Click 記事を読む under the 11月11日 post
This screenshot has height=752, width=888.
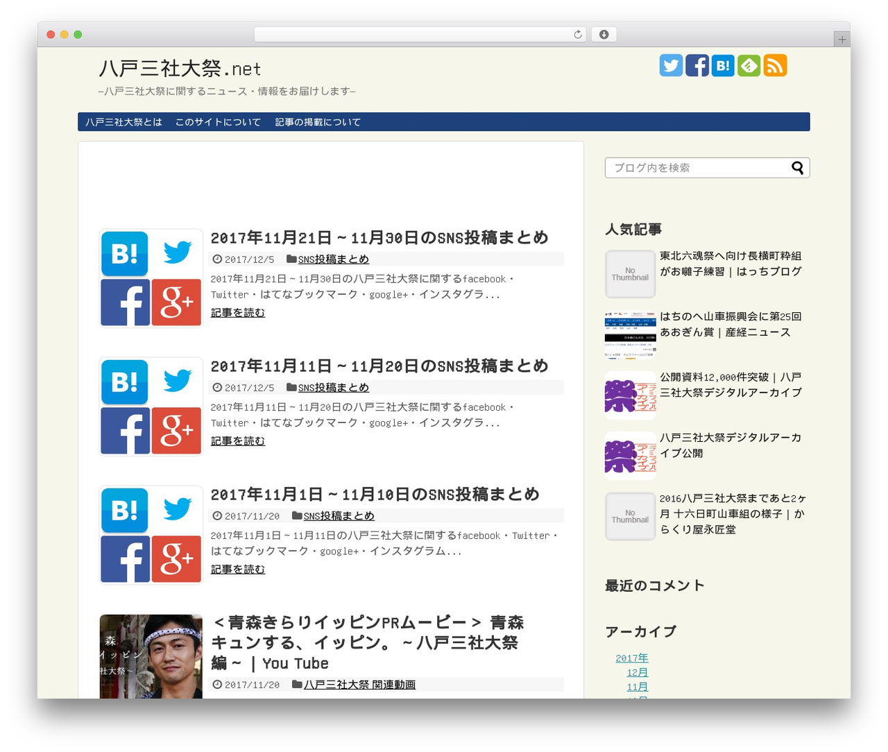pos(238,441)
